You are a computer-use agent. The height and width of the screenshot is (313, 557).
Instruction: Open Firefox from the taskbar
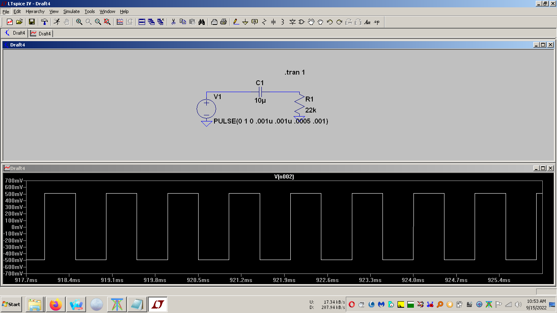(x=56, y=304)
